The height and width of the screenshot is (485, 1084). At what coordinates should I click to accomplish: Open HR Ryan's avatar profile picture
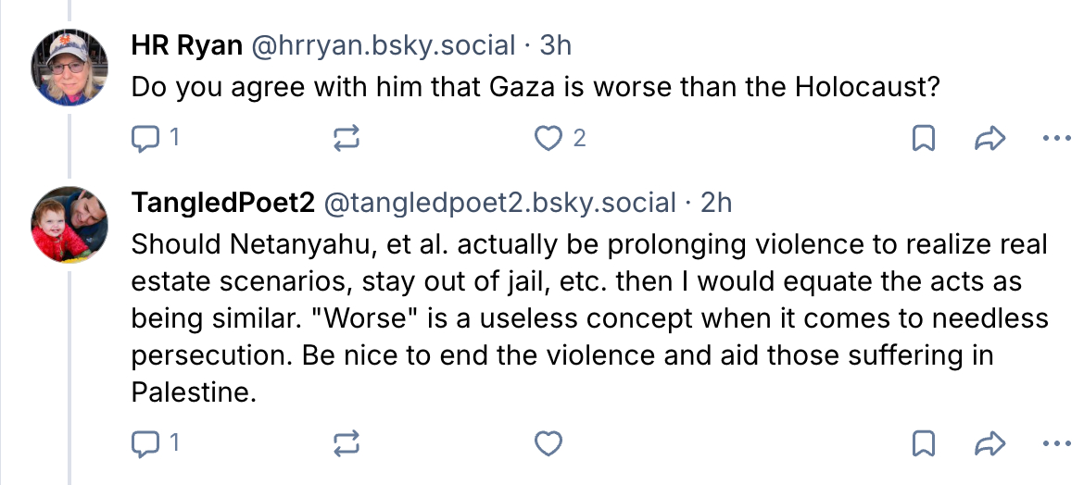click(x=70, y=69)
